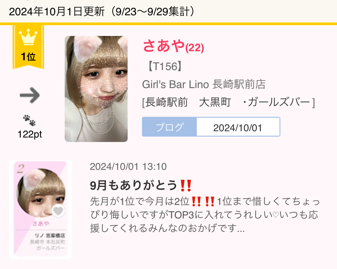This screenshot has height=269, width=337.
Task: Open the large cat-ear profile photo
Action: [x=96, y=89]
